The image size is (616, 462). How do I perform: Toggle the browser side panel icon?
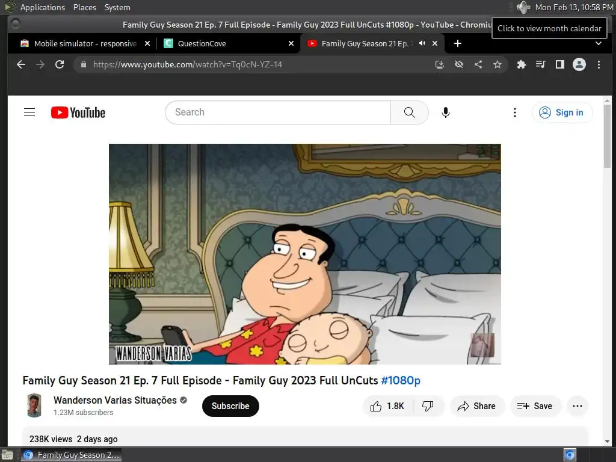pos(560,64)
